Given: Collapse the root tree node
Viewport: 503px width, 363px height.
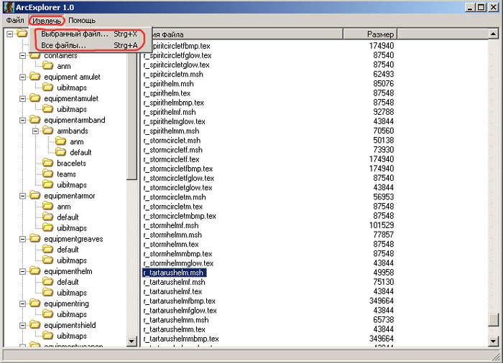Looking at the screenshot, I should [x=10, y=33].
